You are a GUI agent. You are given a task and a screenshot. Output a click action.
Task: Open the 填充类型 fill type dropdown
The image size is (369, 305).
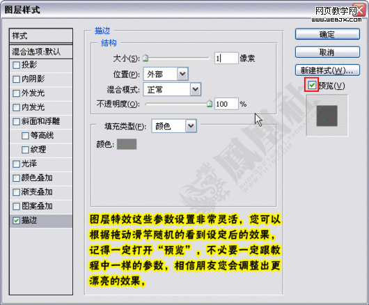(x=174, y=126)
